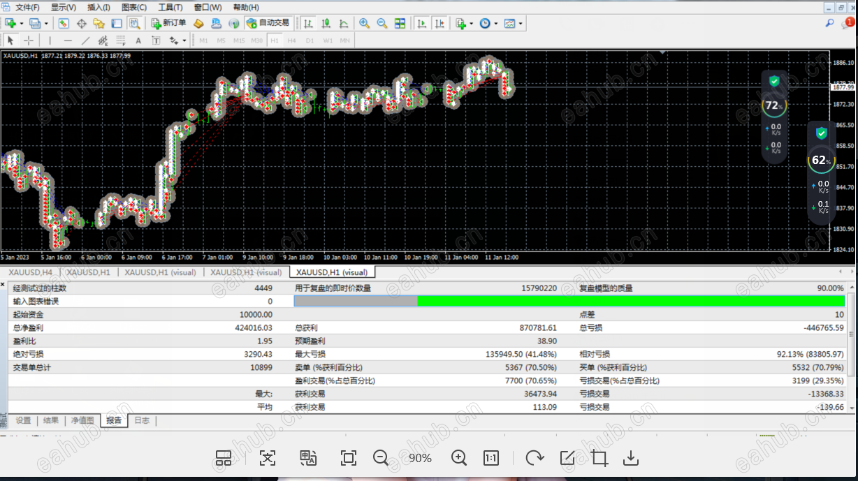Switch chart to line chart mode

[x=344, y=23]
